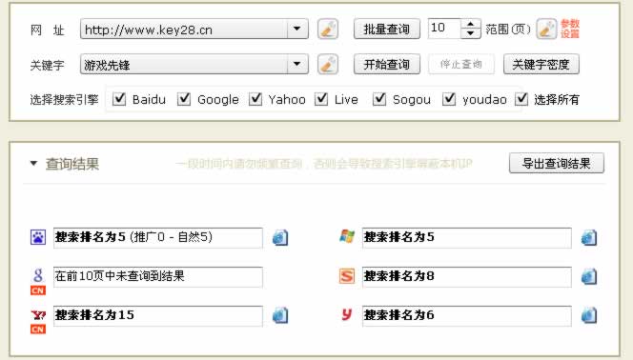Collapse the 查询结果 section
The width and height of the screenshot is (633, 360).
(x=34, y=163)
